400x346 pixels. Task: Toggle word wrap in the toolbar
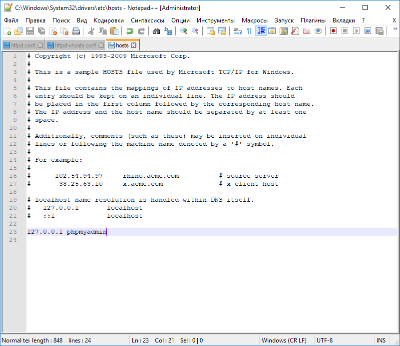coord(238,31)
